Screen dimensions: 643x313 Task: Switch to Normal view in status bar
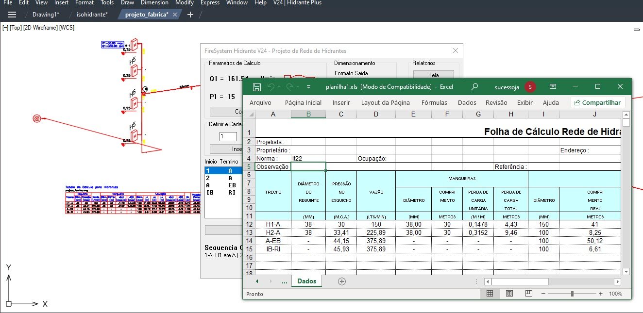coord(490,294)
